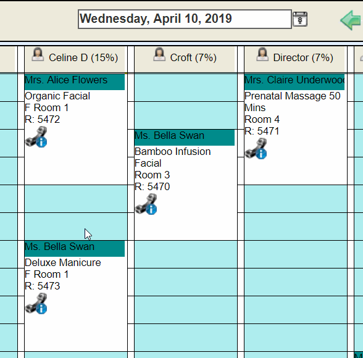
Task: Open the calendar date picker icon
Action: [x=300, y=19]
